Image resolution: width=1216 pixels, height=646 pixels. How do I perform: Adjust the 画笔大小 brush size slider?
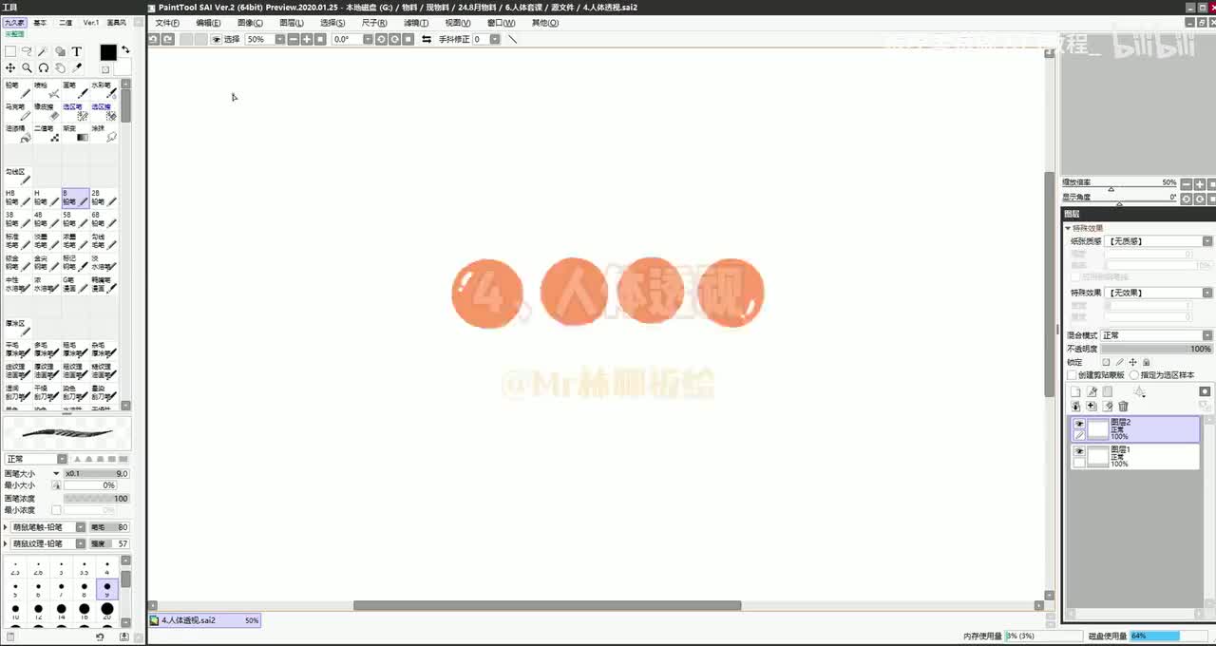[x=96, y=473]
